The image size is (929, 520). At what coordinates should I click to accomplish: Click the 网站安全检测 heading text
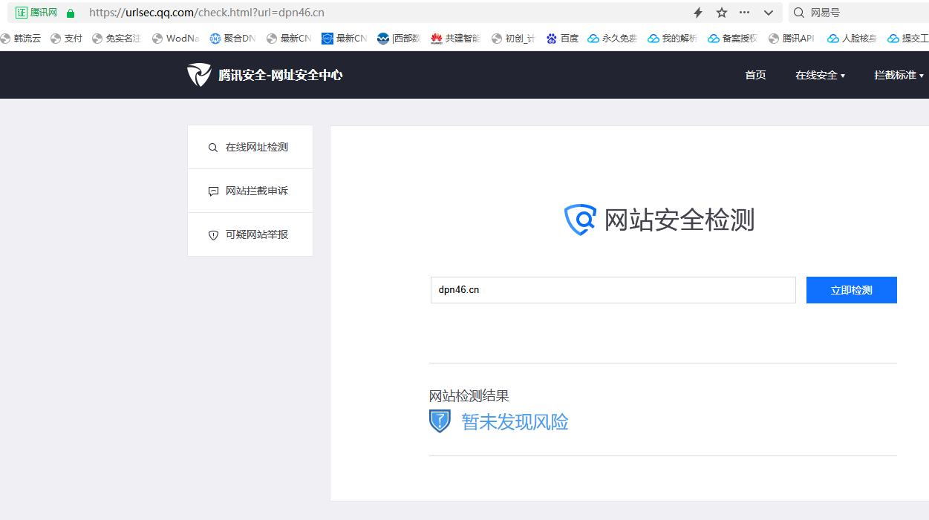[679, 220]
